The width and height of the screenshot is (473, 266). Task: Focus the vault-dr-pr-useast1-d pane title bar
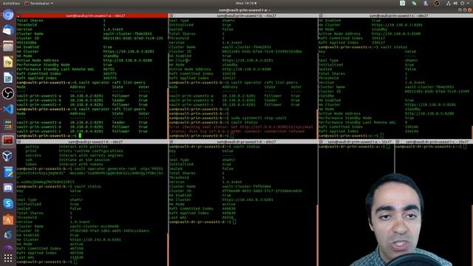coord(243,141)
